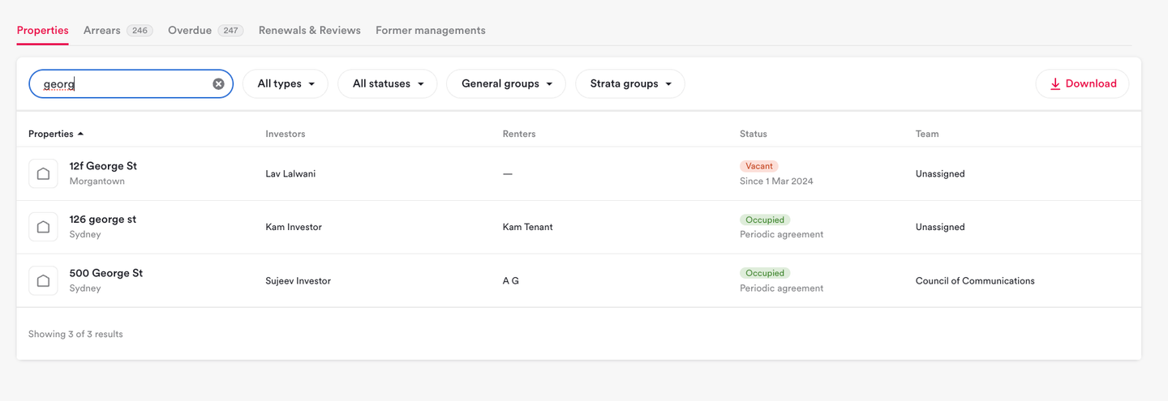
Task: Select the Former managements tab
Action: 431,30
